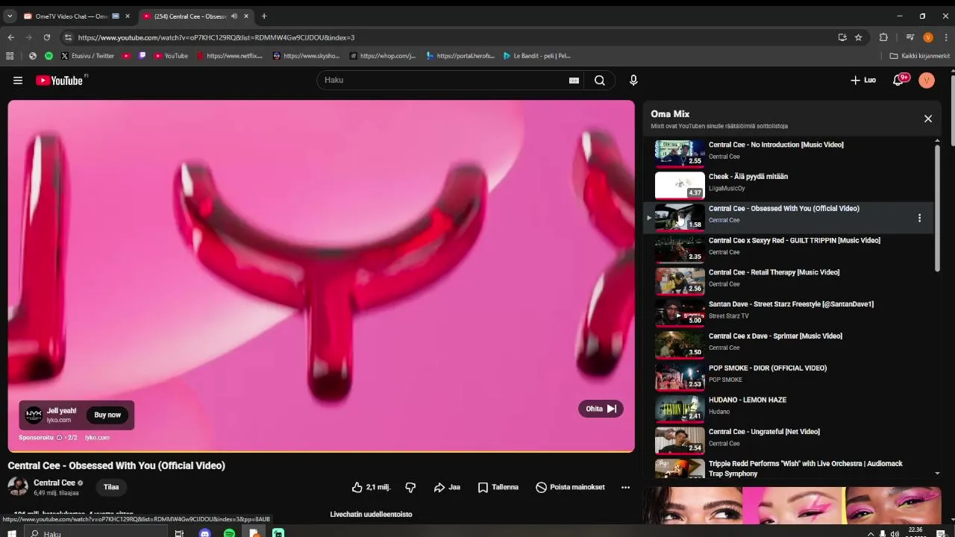Open Chrome three-dot menu
Viewport: 955px width, 537px height.
[x=945, y=37]
